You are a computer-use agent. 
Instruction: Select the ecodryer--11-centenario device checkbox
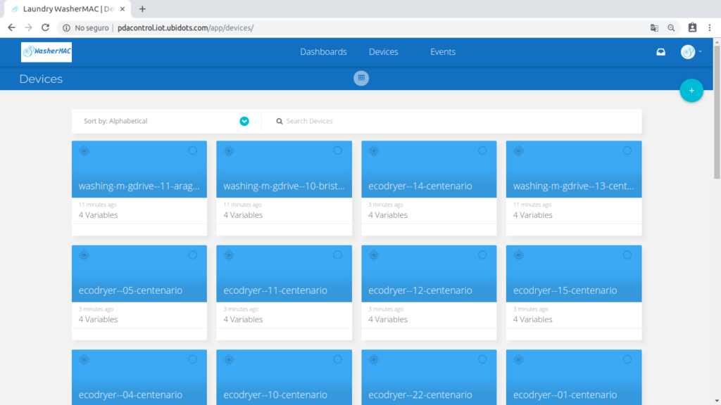(337, 255)
